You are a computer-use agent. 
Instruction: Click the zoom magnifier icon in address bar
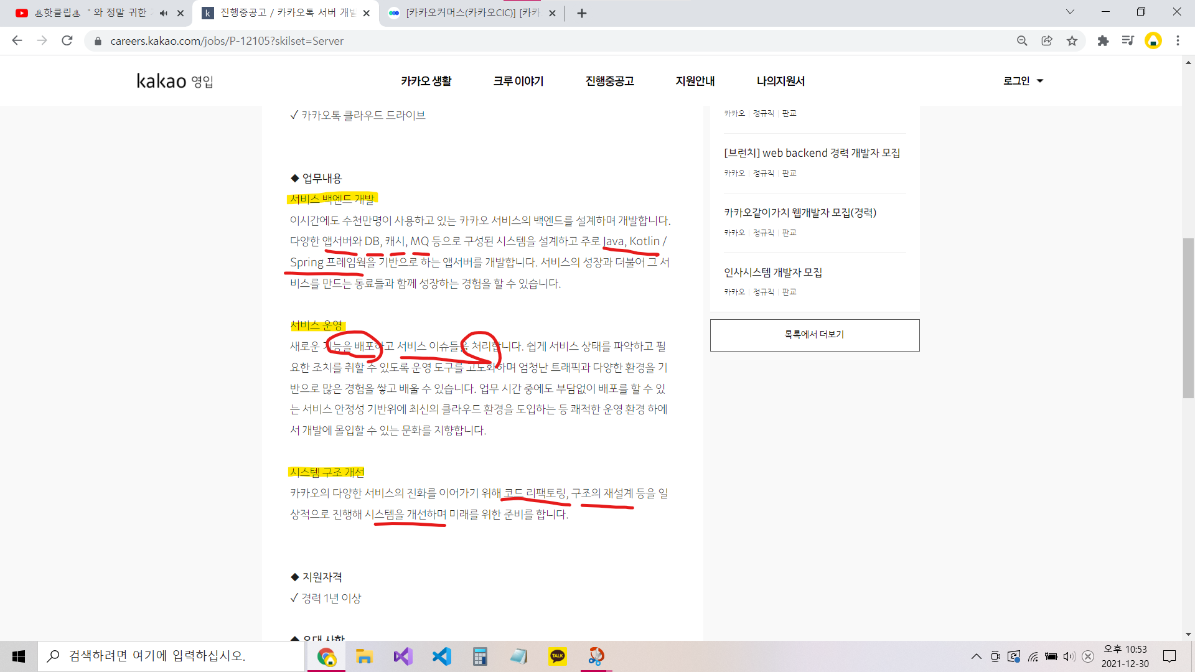click(1022, 41)
